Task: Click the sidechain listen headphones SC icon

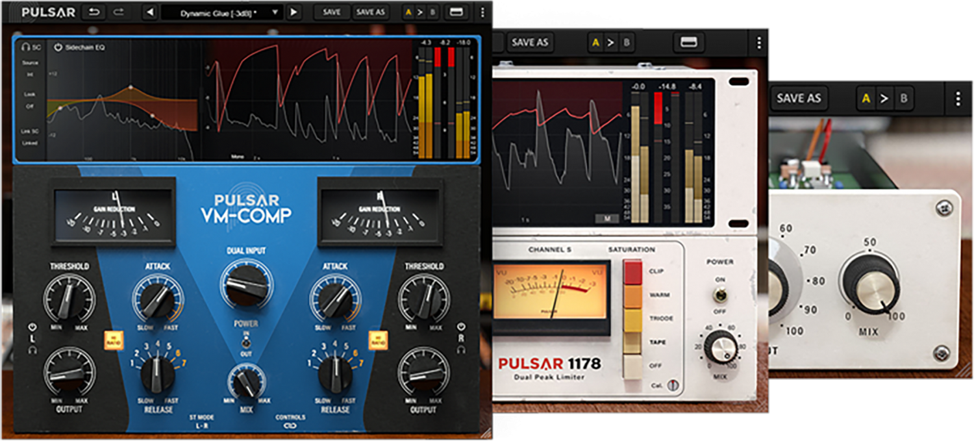Action: (x=30, y=47)
